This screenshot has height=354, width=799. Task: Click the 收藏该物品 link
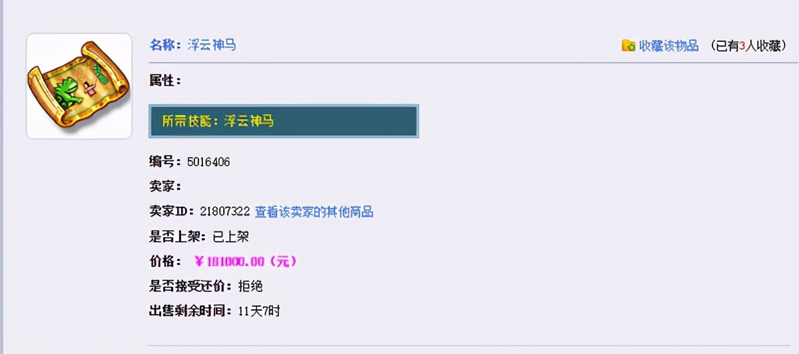[x=668, y=46]
